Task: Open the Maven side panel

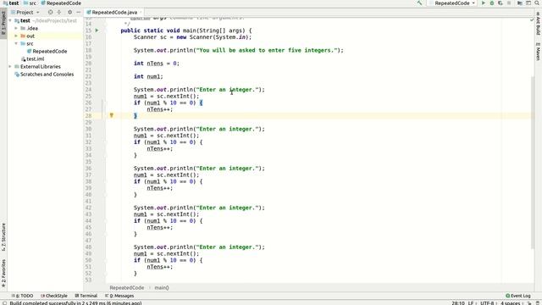Action: click(x=539, y=52)
